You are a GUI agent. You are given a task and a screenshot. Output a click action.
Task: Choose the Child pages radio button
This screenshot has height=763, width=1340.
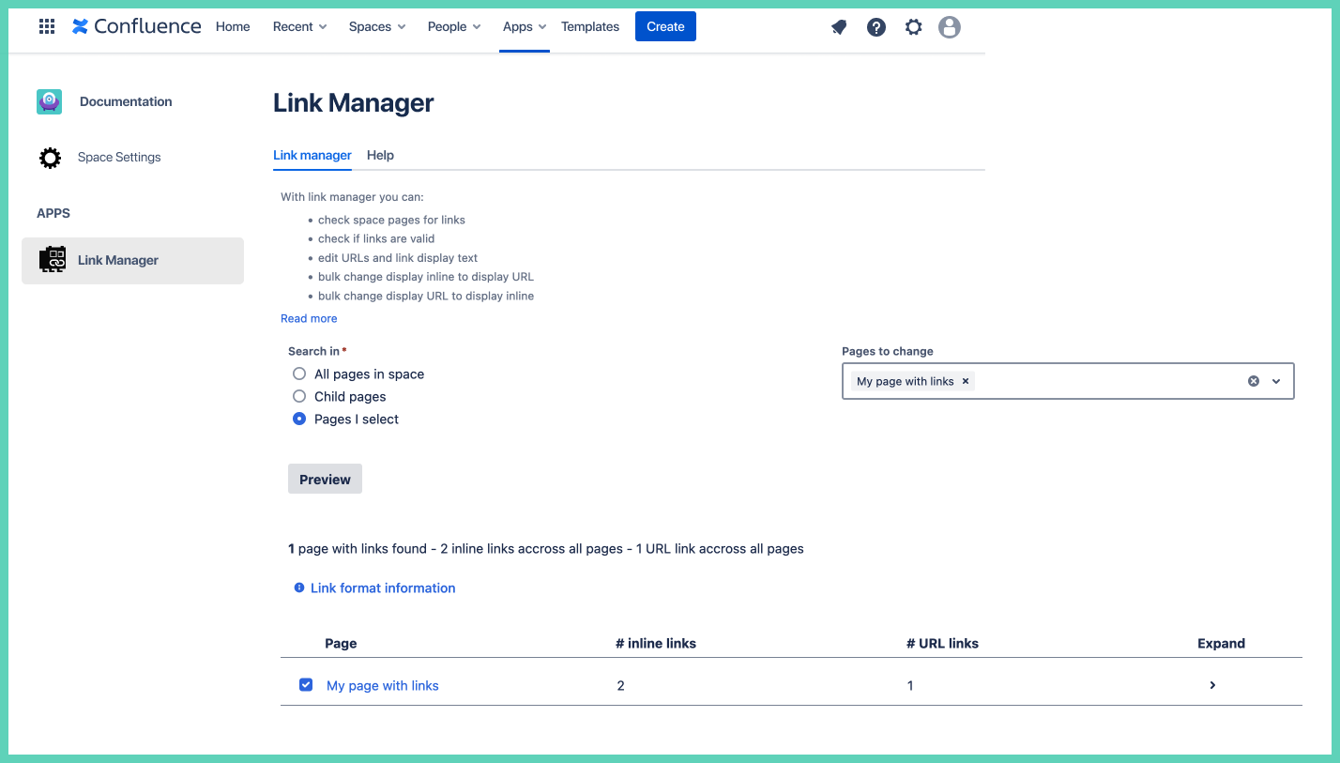click(298, 396)
